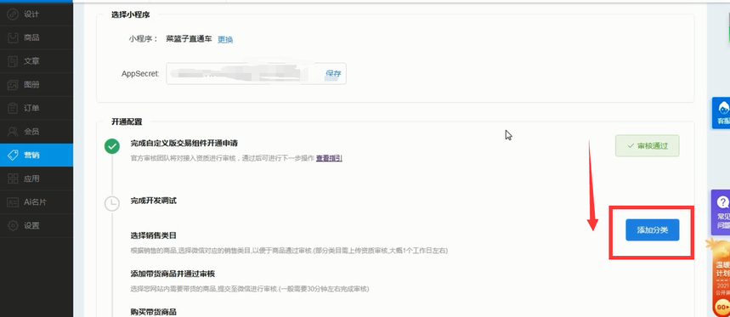Click the 审核通过 status badge
The image size is (730, 317).
[x=647, y=145]
